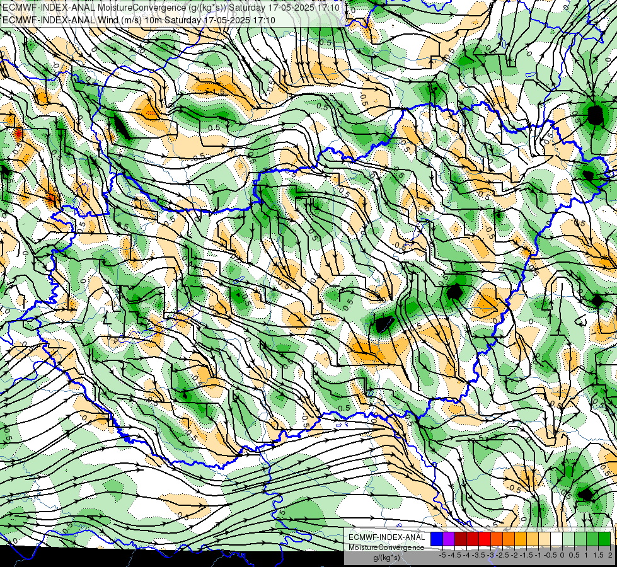Click the purple legend swatch
Viewport: 617px width, 567px height.
[x=449, y=539]
